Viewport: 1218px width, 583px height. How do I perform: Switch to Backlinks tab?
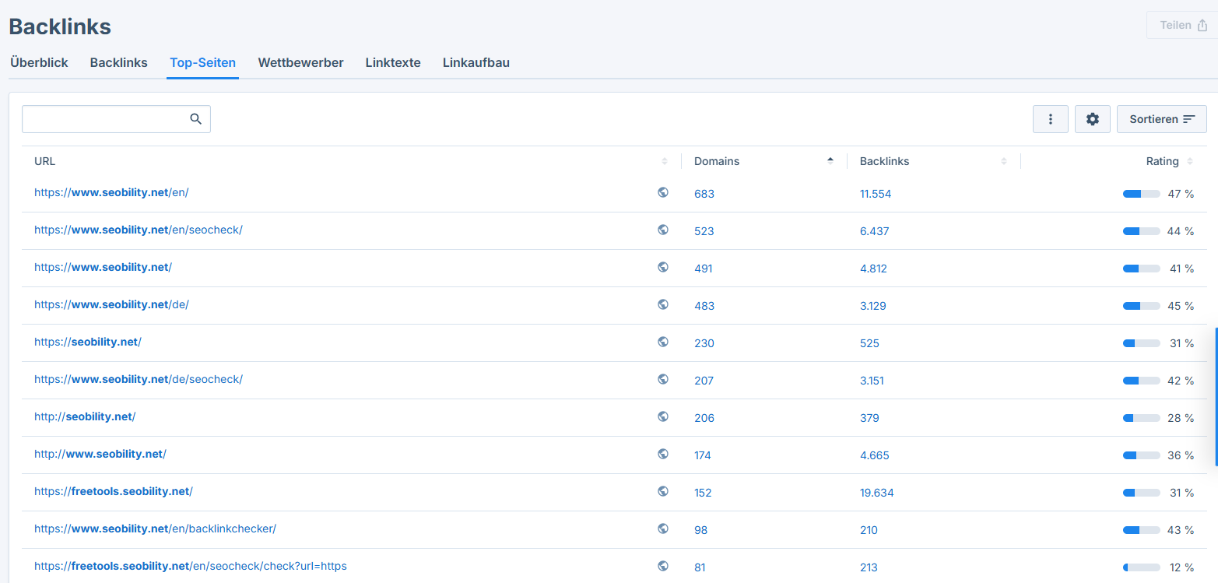[x=118, y=62]
